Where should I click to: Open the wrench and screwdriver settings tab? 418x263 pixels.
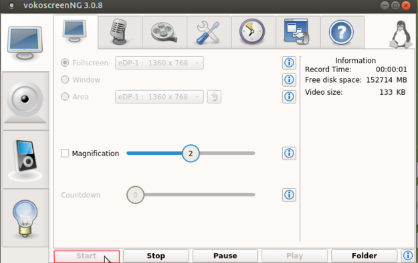coord(209,32)
